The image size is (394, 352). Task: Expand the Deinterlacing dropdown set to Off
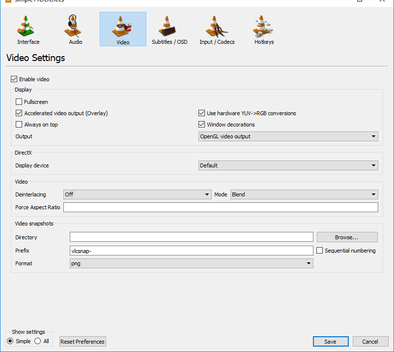coord(137,194)
